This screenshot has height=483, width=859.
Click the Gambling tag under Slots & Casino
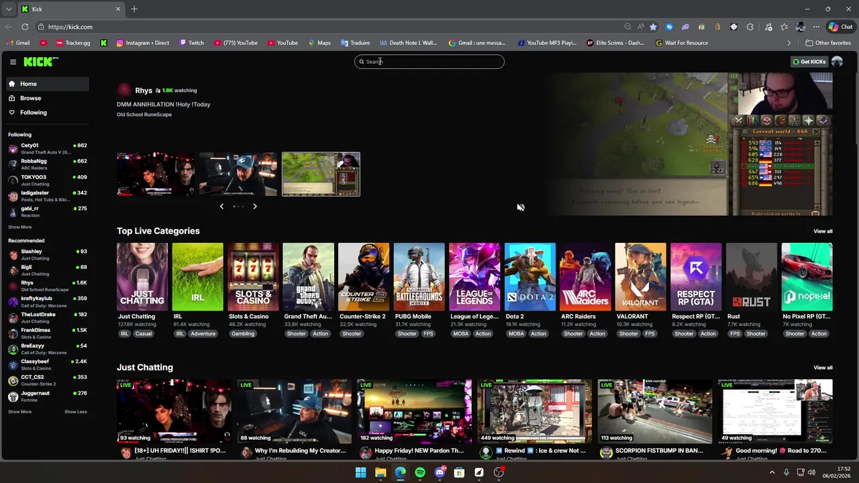click(x=243, y=334)
